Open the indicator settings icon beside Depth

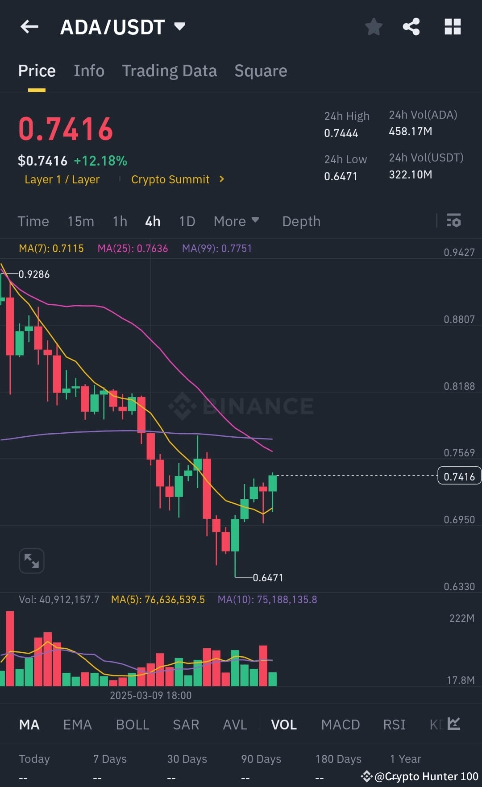click(x=453, y=221)
